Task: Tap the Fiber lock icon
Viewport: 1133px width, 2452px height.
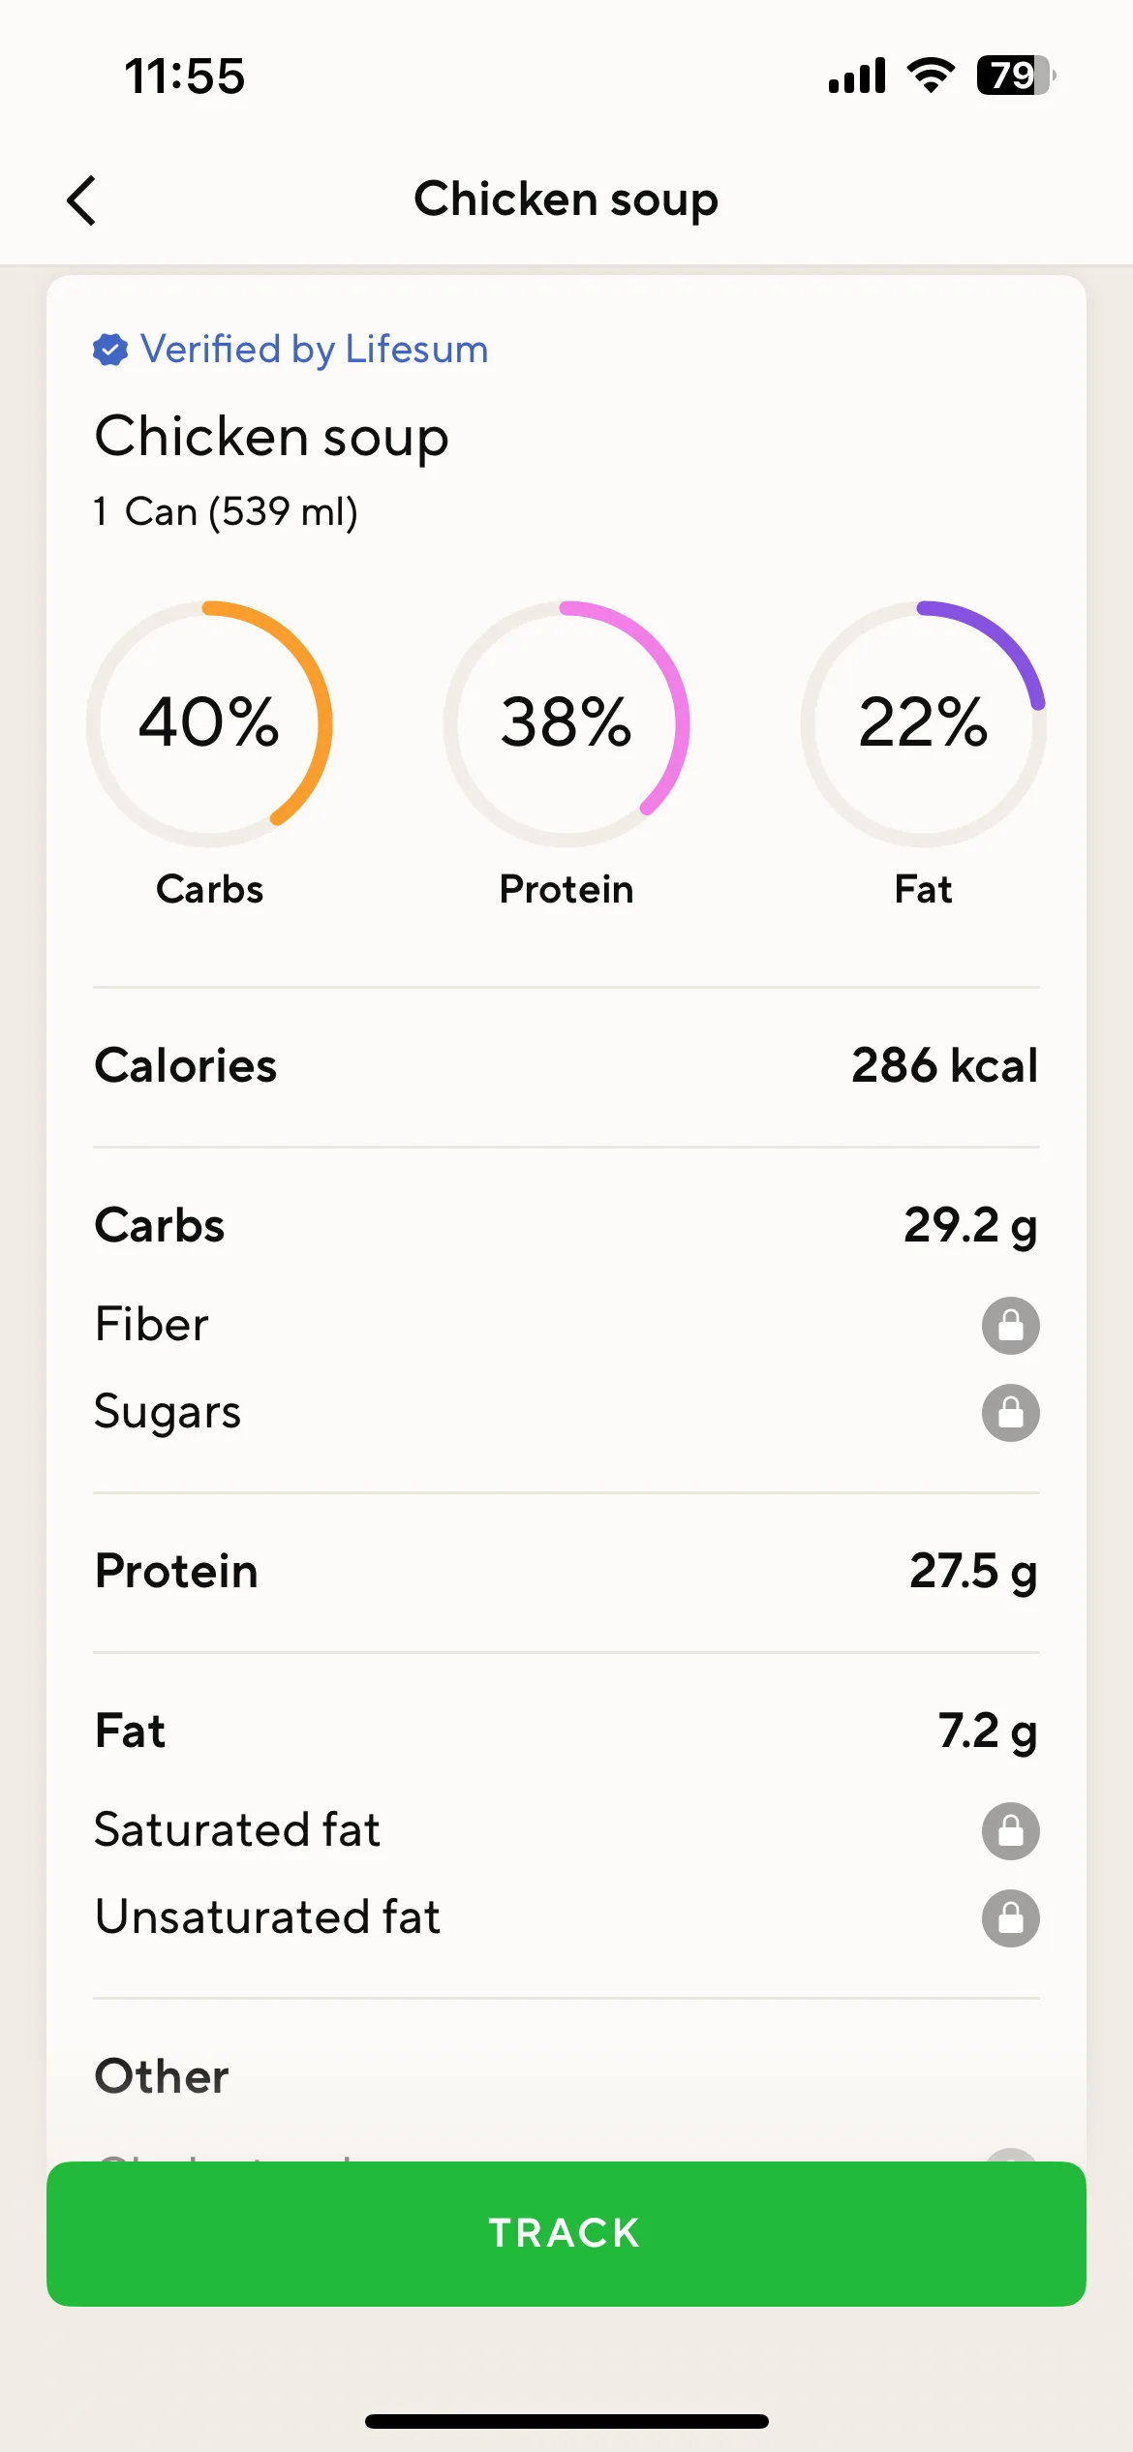Action: tap(1010, 1325)
